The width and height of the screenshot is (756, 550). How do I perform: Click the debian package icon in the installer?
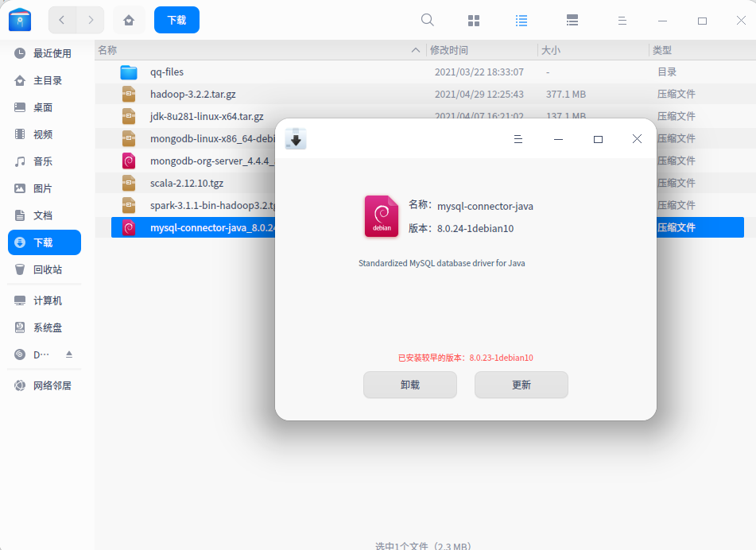pos(381,215)
